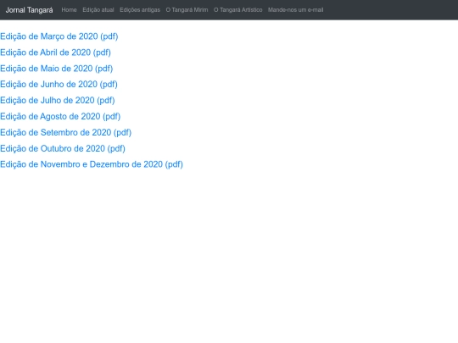This screenshot has height=343, width=458.
Task: Go to the Home menu item
Action: [x=69, y=10]
